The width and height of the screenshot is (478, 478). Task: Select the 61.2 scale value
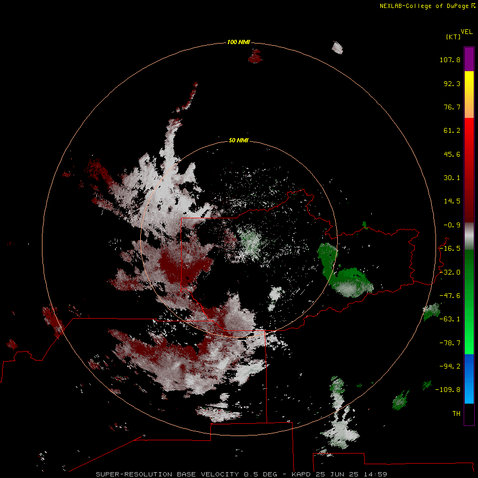point(452,131)
